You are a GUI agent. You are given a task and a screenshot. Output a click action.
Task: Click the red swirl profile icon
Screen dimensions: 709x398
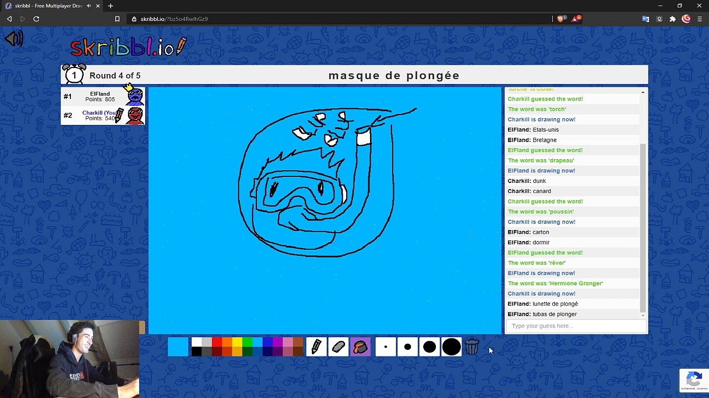[x=686, y=19]
